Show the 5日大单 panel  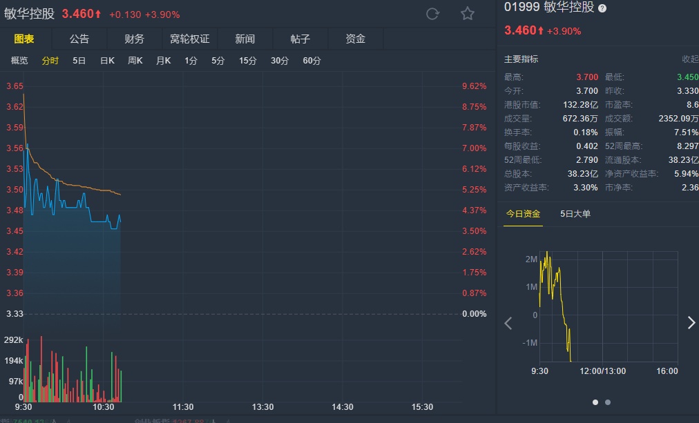575,214
